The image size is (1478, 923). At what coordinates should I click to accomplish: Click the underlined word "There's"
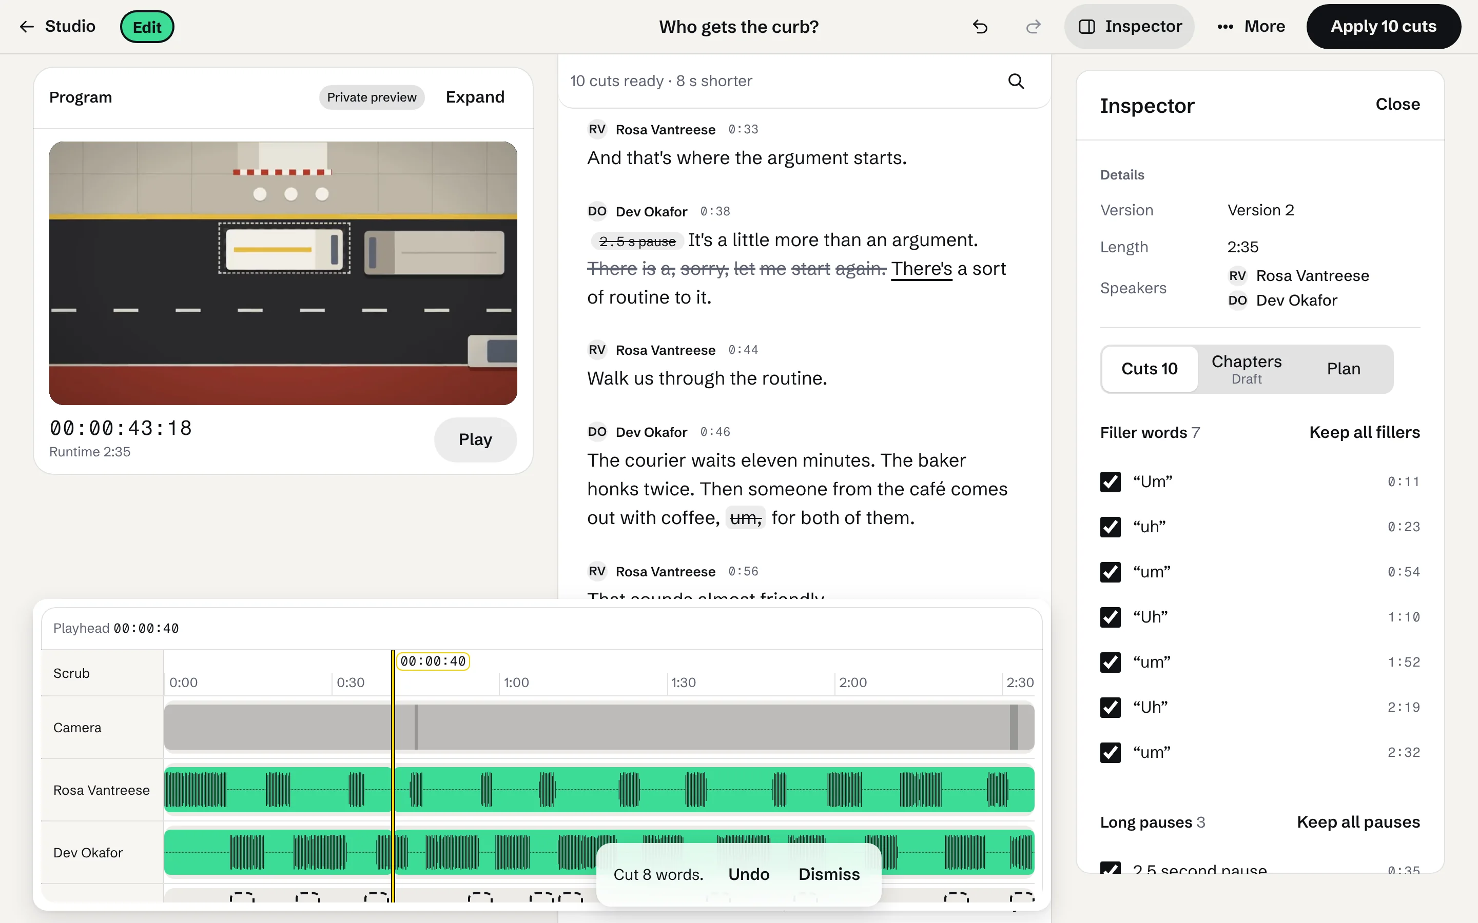[921, 269]
